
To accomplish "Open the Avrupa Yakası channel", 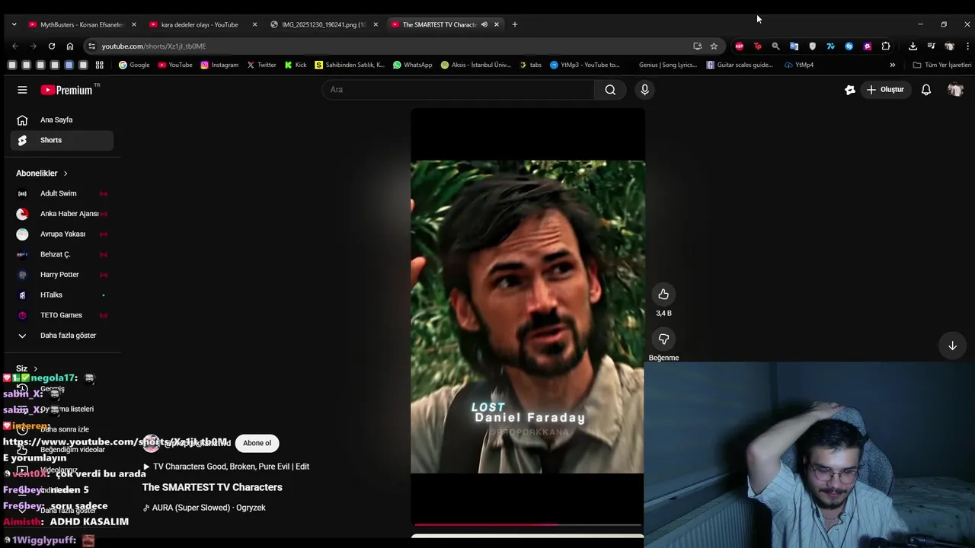I will point(61,234).
